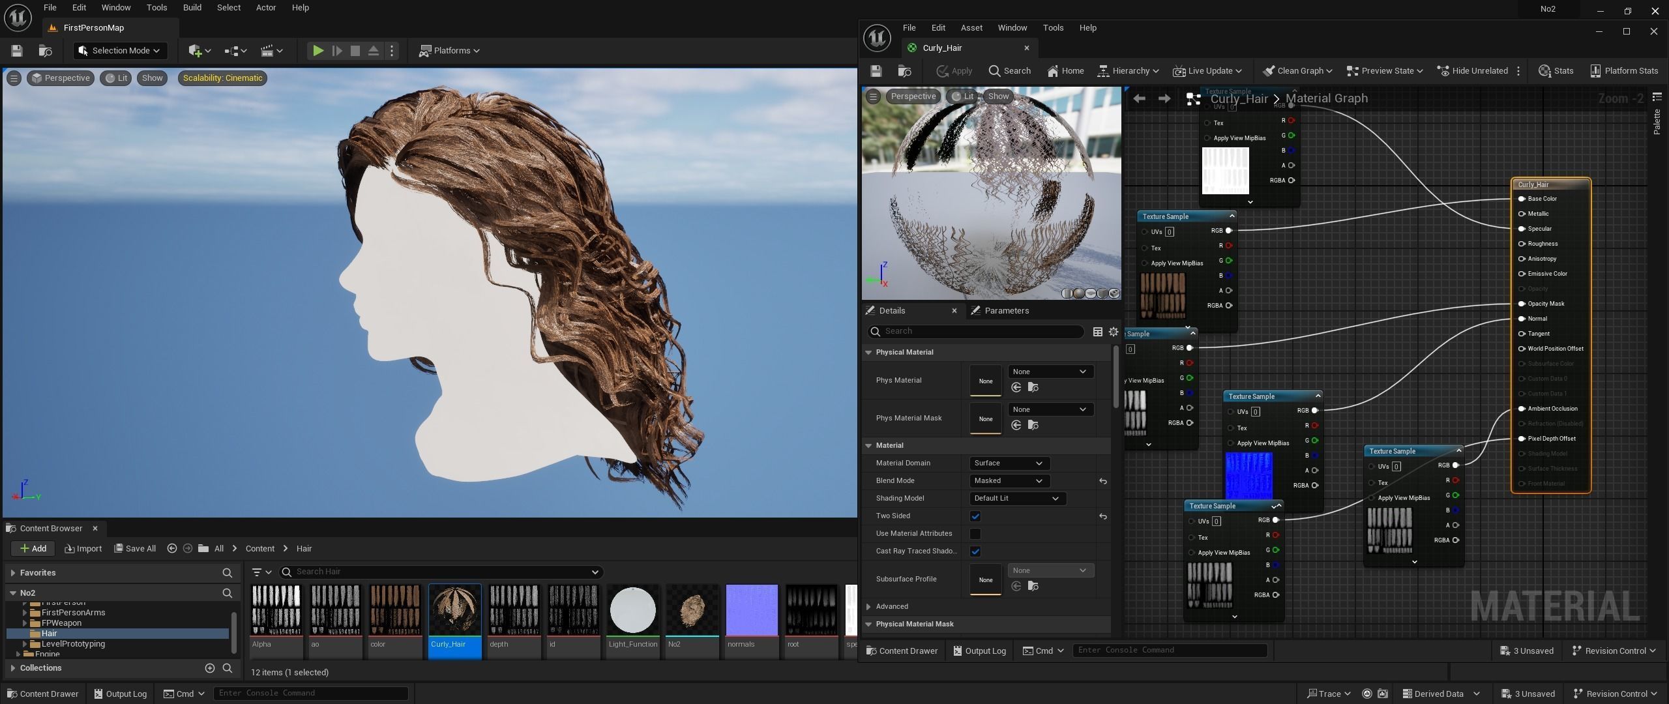This screenshot has height=704, width=1669.
Task: Click Subsurface Profile None thumbnail swatch
Action: pos(985,579)
